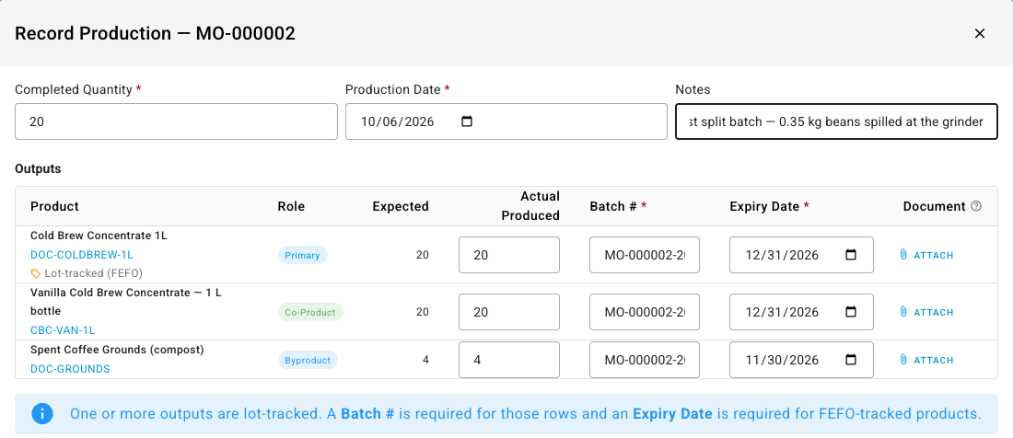Edit Batch # for Spent Coffee Grounds
The image size is (1013, 438).
644,360
